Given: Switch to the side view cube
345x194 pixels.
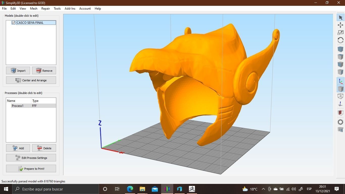Looking at the screenshot, I should point(340,72).
